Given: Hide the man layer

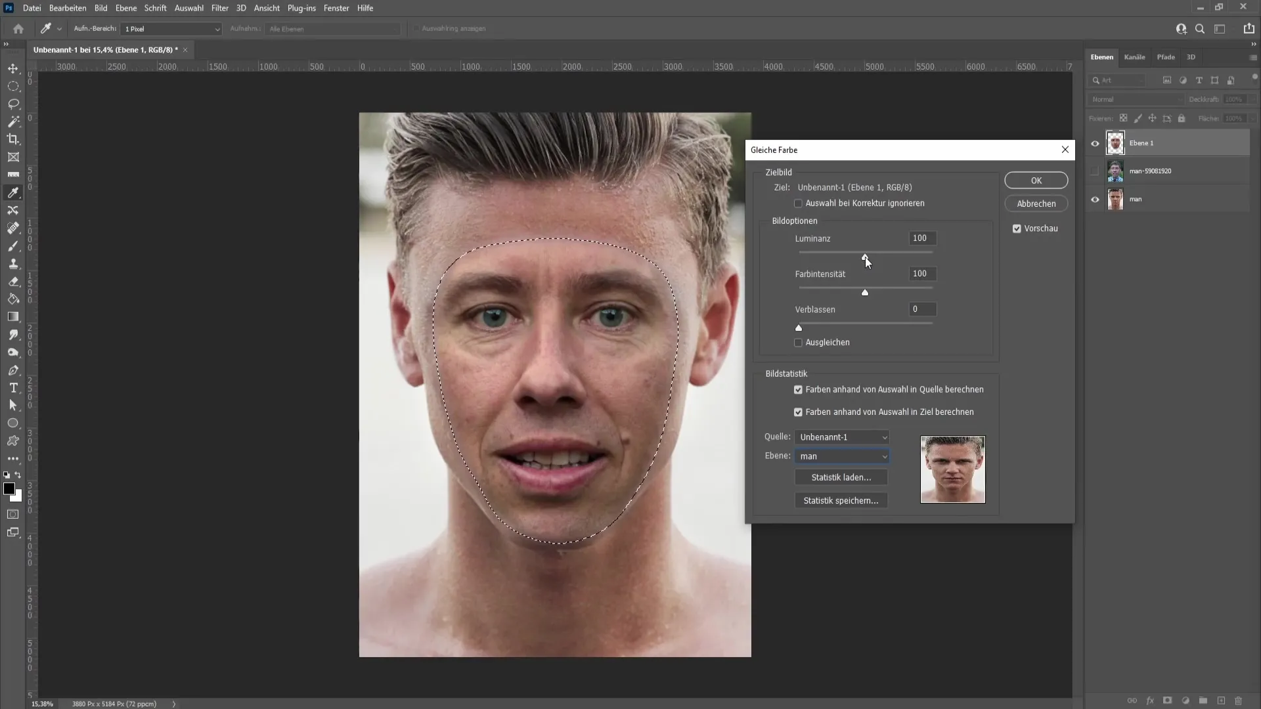Looking at the screenshot, I should (x=1095, y=200).
